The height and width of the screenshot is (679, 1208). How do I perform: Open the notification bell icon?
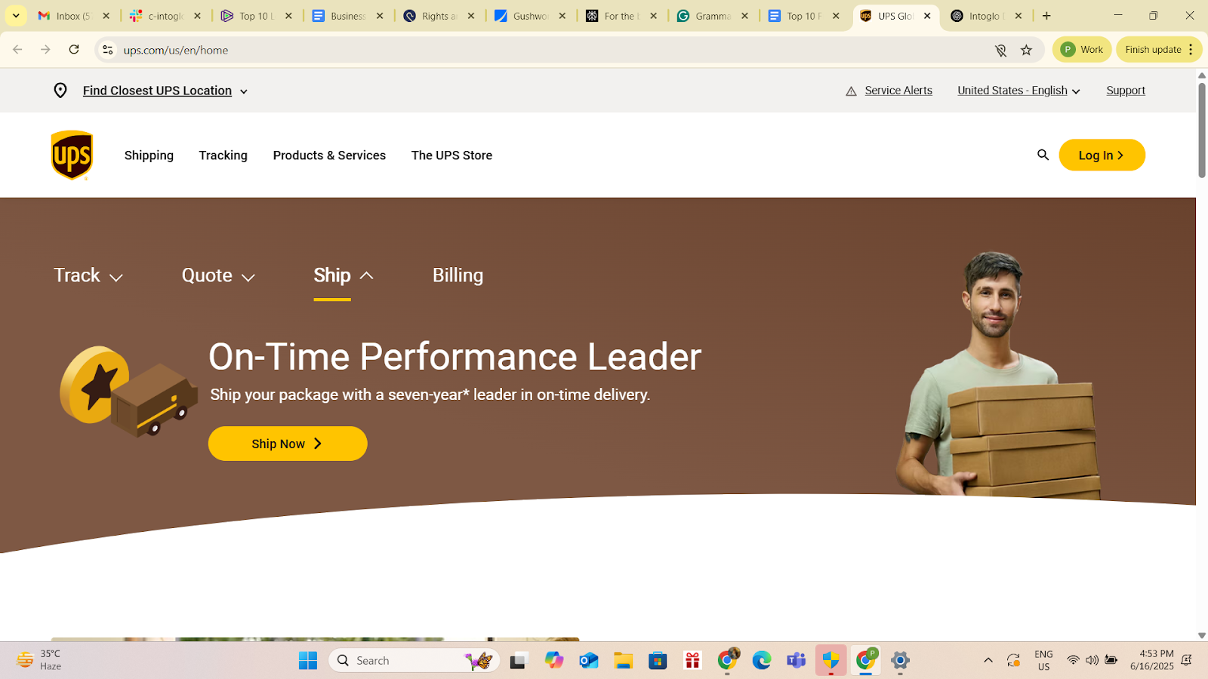(x=1187, y=661)
